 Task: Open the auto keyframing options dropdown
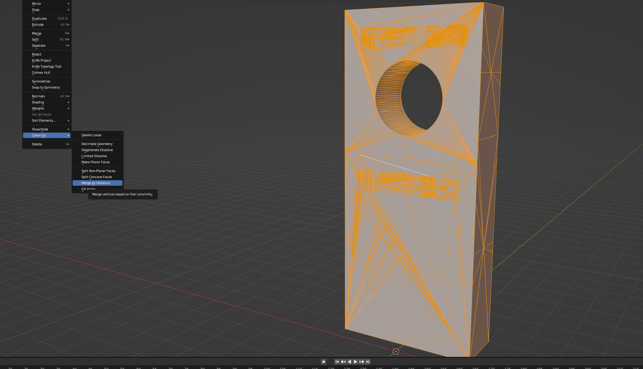(x=329, y=362)
